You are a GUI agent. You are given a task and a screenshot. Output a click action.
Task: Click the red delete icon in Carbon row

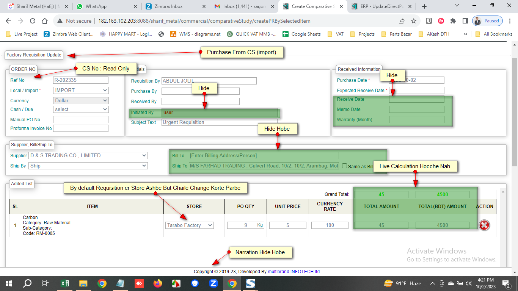point(484,225)
